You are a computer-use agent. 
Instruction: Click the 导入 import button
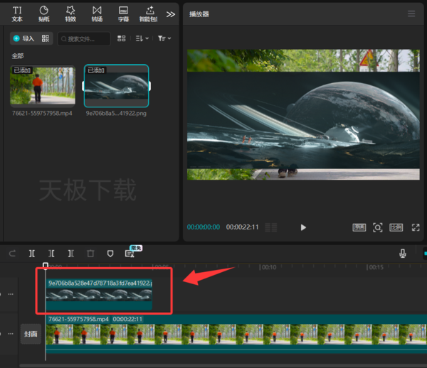[x=24, y=38]
